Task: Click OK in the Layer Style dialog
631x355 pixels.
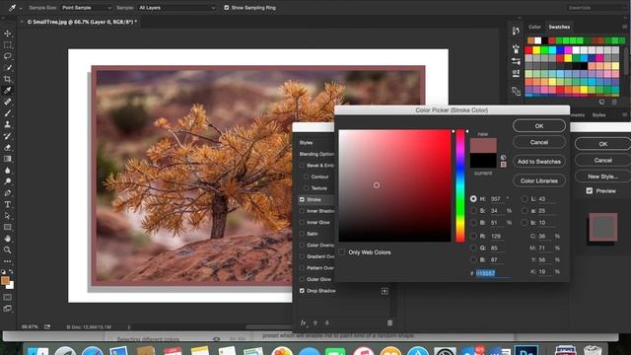Action: (602, 144)
